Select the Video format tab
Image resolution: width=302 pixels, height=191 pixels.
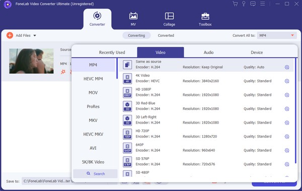[161, 52]
